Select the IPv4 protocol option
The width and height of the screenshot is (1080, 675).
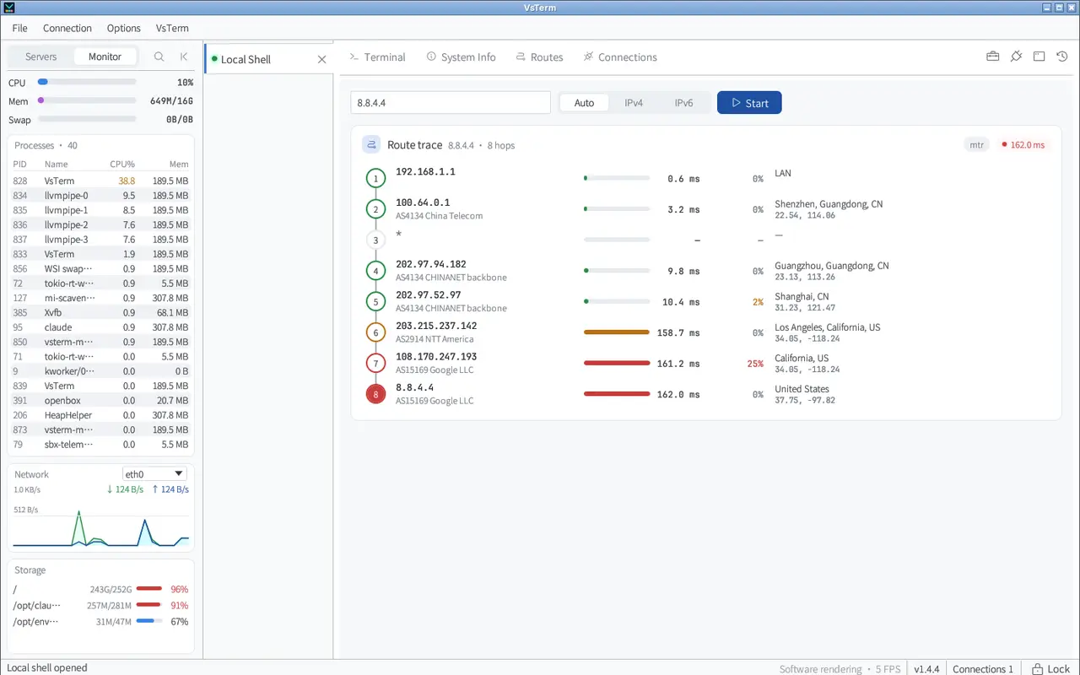[634, 103]
